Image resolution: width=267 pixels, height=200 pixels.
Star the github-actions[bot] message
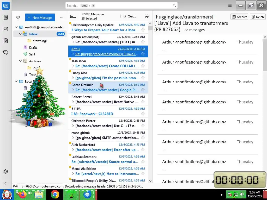pos(143,42)
